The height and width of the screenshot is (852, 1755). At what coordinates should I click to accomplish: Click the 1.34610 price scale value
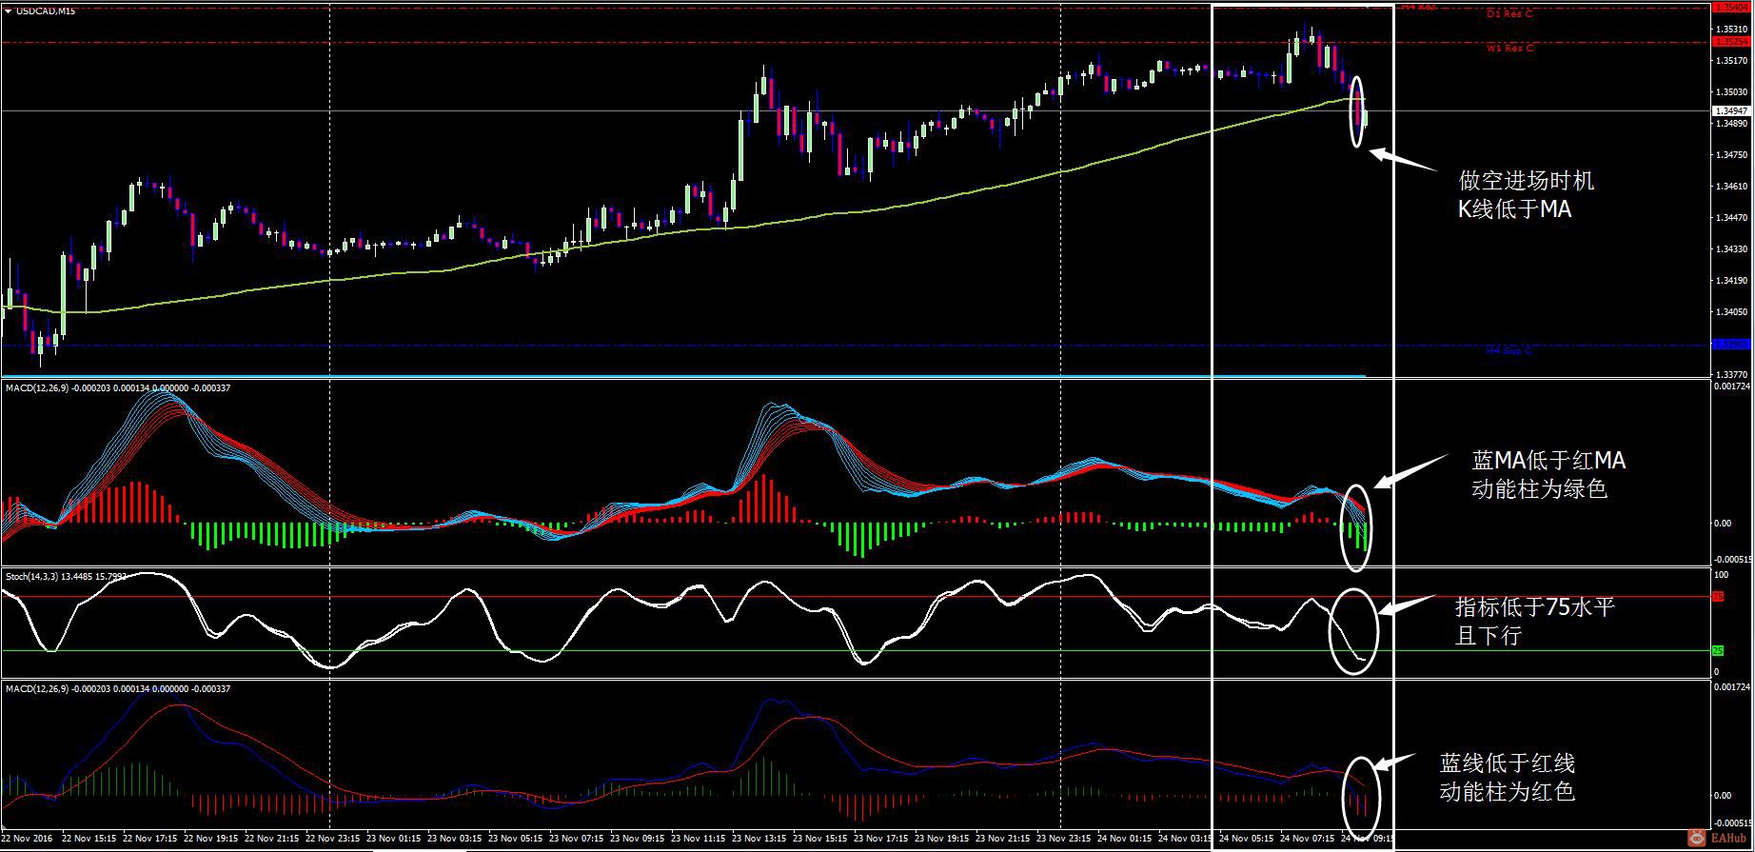coord(1730,187)
